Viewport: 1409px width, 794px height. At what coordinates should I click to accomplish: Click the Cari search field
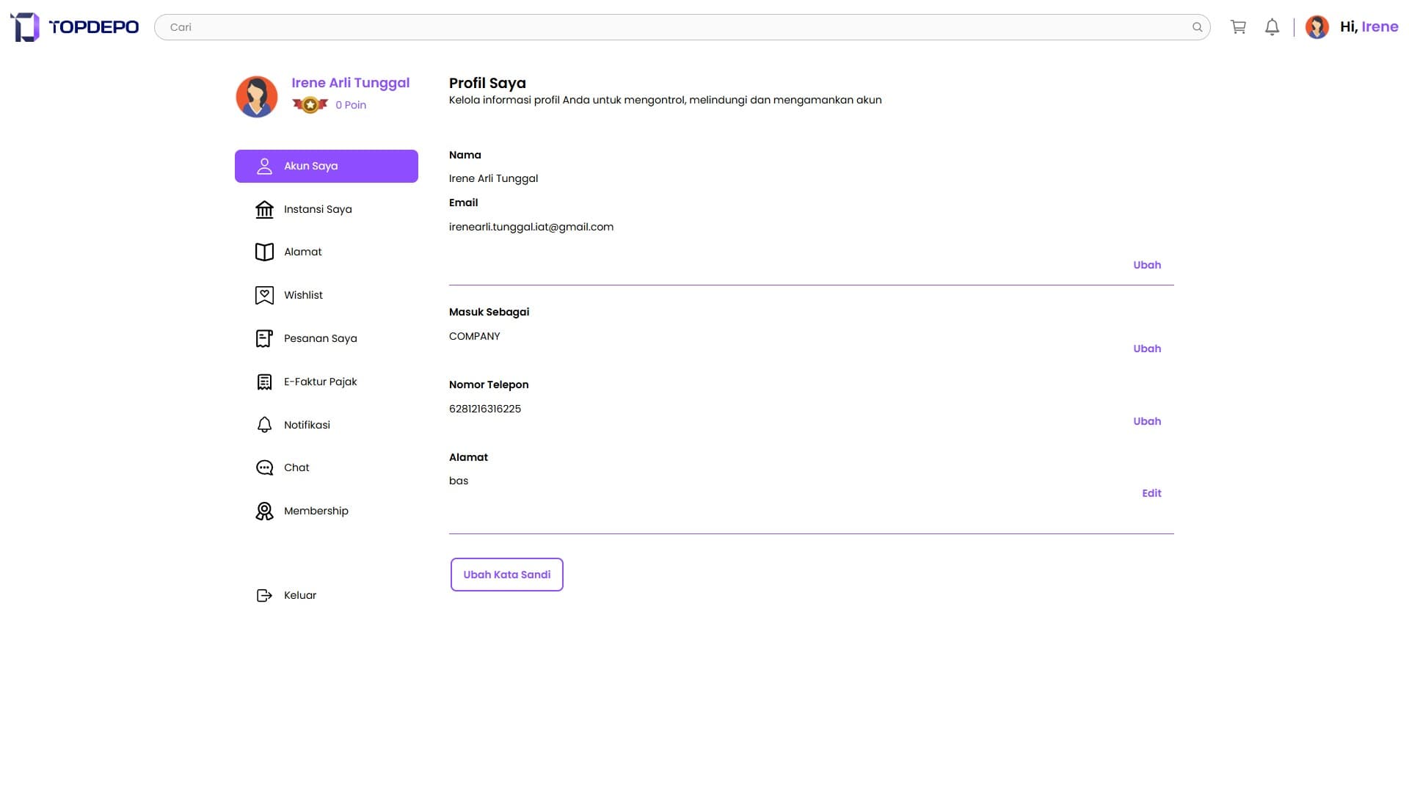(x=660, y=27)
